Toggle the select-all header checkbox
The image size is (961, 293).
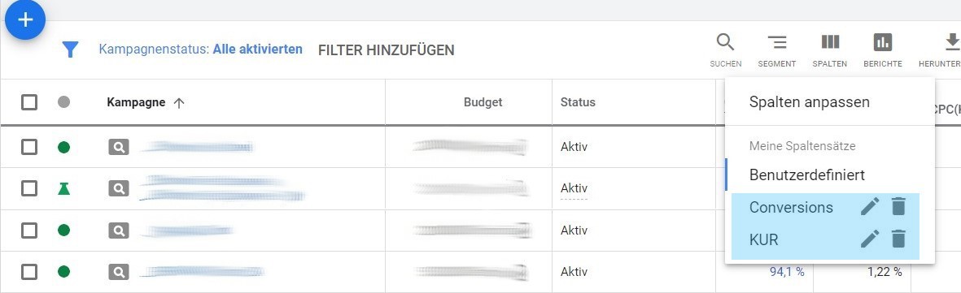(28, 102)
